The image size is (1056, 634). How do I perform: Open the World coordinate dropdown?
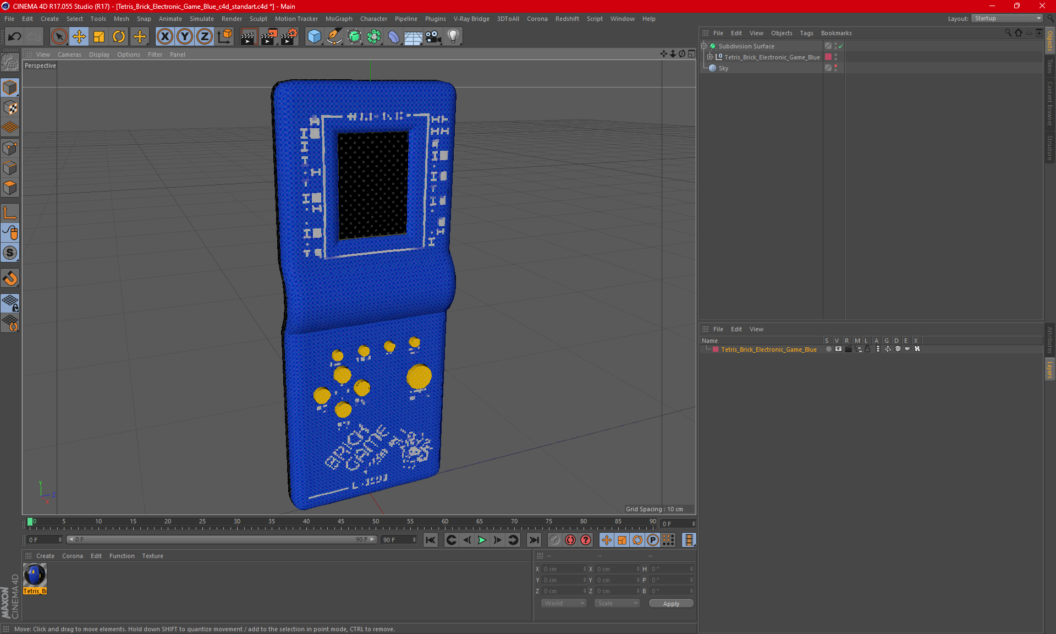pyautogui.click(x=564, y=604)
